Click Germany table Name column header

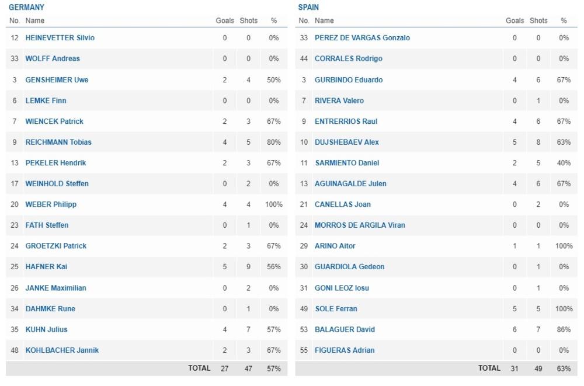[x=35, y=20]
